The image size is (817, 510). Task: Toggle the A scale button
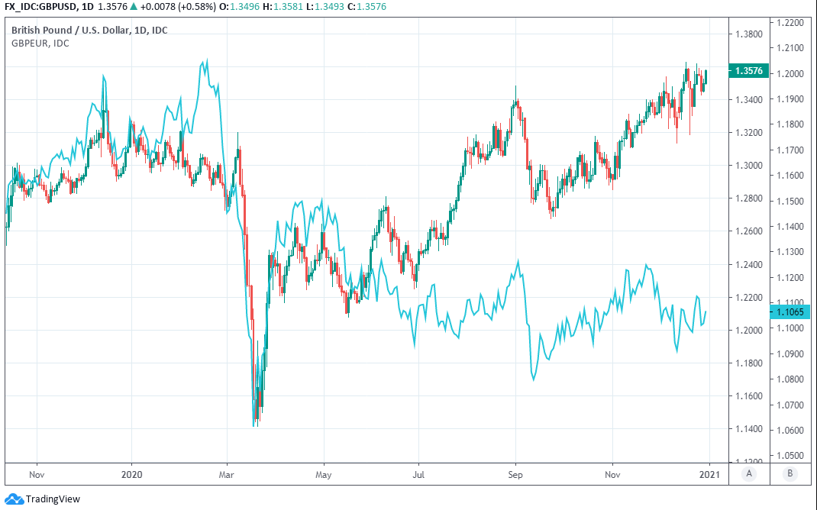[749, 473]
